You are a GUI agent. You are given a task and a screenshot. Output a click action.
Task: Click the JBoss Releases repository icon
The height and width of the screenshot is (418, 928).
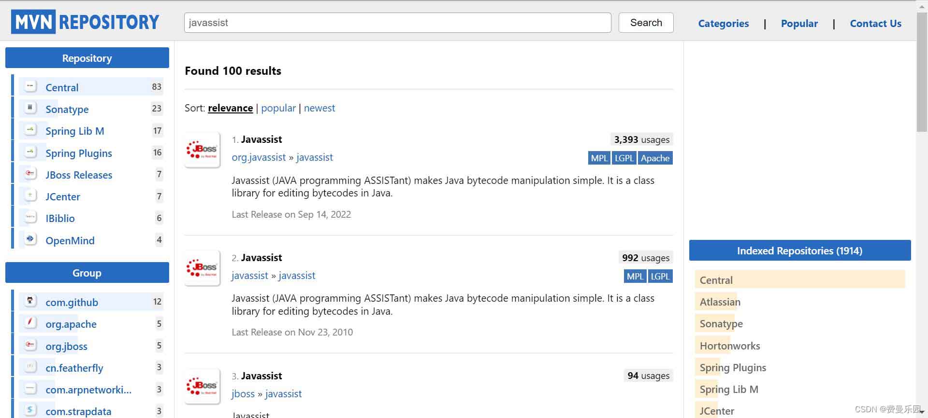tap(30, 174)
